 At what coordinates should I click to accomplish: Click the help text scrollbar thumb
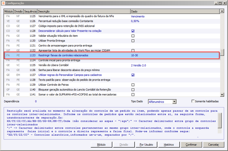tap(220, 121)
